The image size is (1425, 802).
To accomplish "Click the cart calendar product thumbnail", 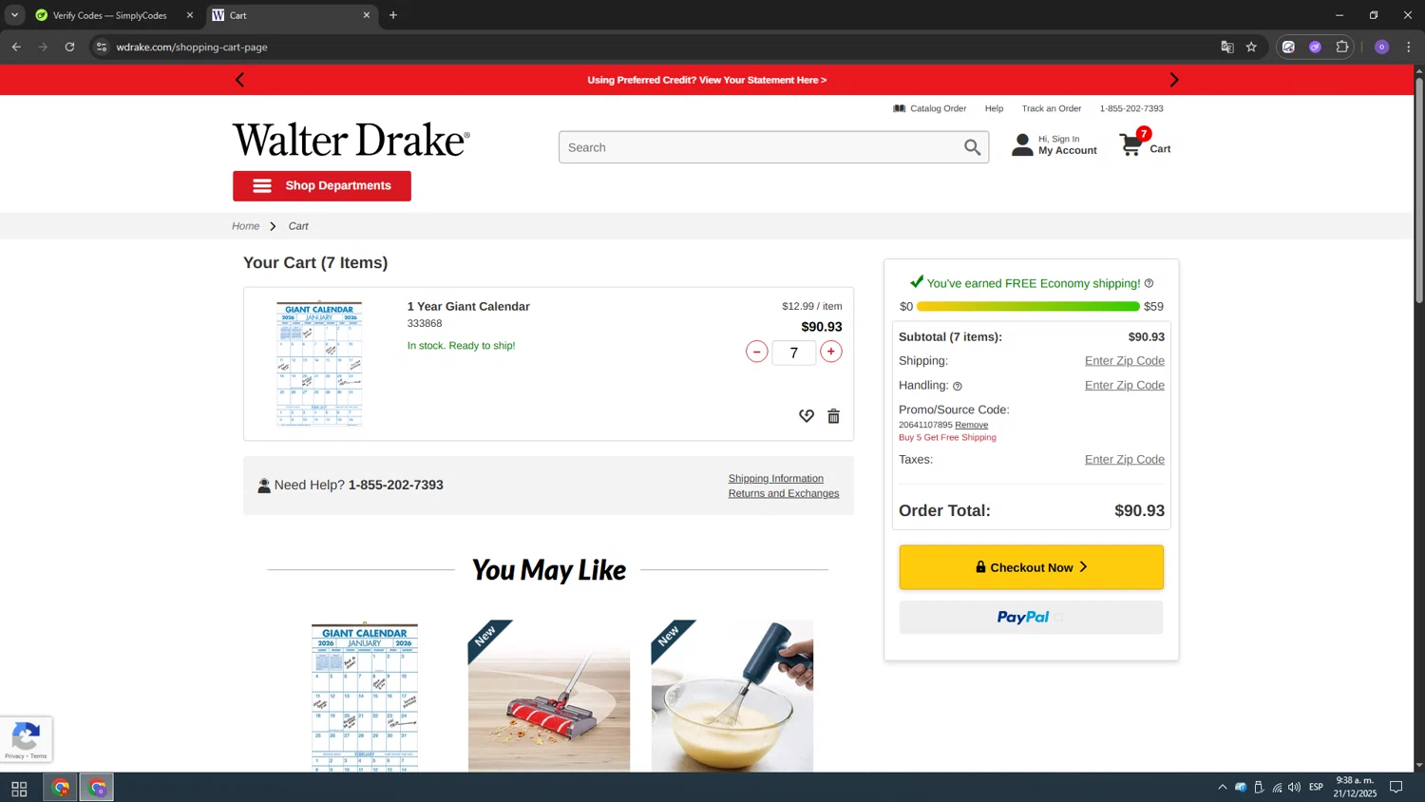I will tap(319, 363).
